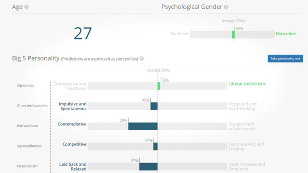Click the Openness trait name
The width and height of the screenshot is (308, 173).
point(26,86)
